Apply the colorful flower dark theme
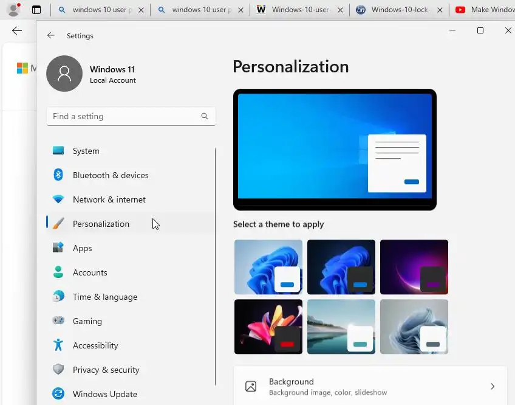The height and width of the screenshot is (405, 515). point(268,327)
